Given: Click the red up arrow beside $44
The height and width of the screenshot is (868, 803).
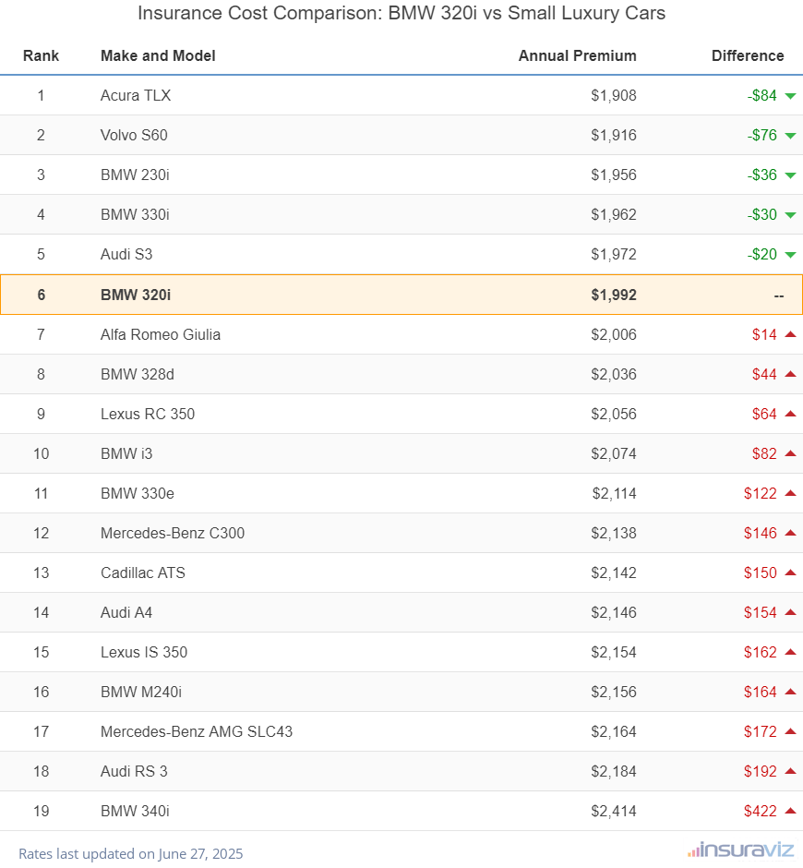Looking at the screenshot, I should [x=790, y=374].
